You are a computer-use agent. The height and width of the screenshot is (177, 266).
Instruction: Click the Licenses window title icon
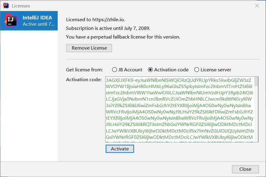[6, 6]
